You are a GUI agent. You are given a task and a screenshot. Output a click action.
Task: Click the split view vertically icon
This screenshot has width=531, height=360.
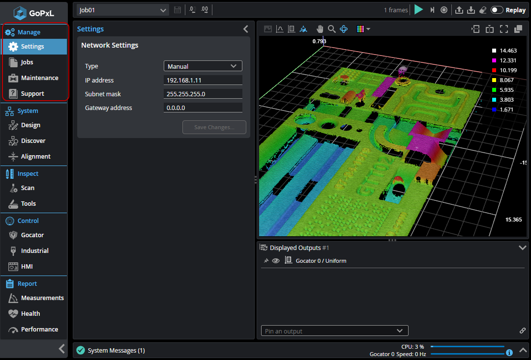pyautogui.click(x=490, y=29)
